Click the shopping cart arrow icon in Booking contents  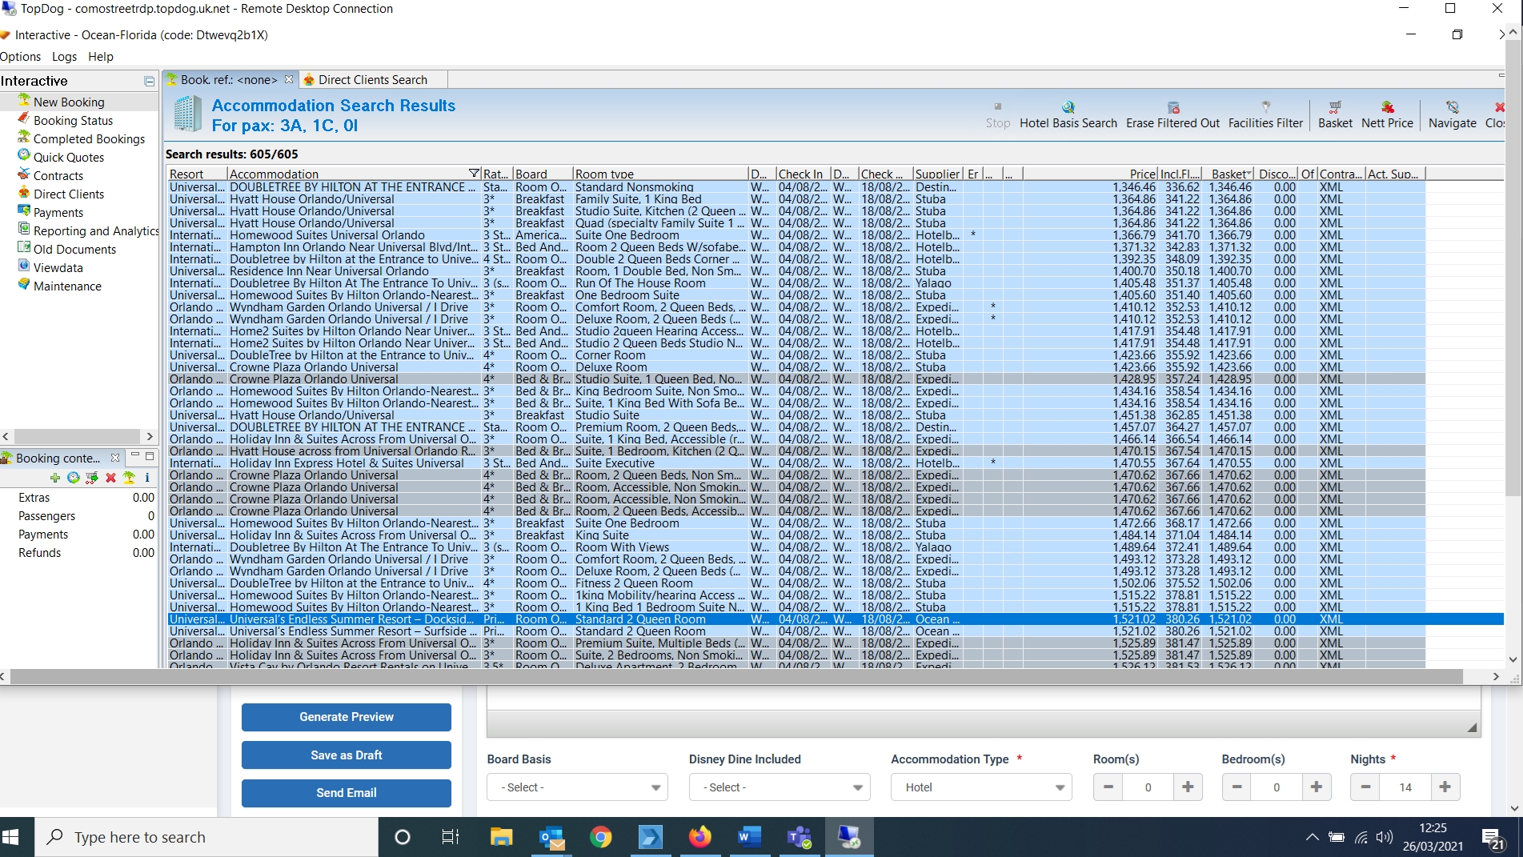coord(91,478)
